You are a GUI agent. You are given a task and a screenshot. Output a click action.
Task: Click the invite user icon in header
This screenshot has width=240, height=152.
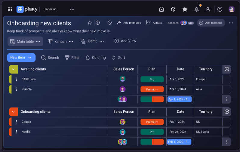(208, 9)
